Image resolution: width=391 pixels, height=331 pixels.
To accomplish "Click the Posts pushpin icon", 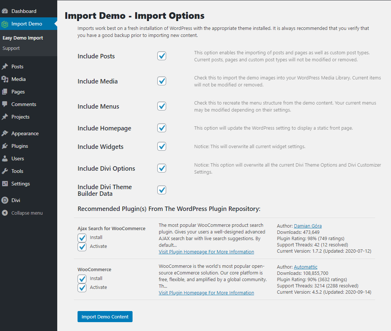I will [x=5, y=66].
